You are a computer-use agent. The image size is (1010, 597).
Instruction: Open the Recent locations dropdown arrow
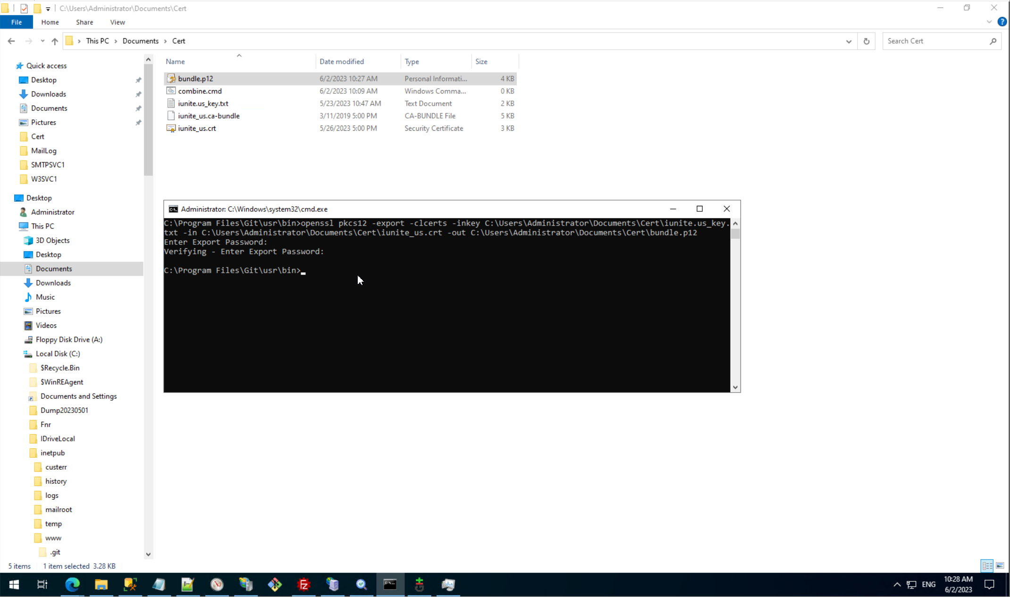42,41
